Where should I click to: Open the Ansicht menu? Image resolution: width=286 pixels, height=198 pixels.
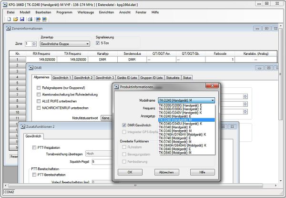coord(125,12)
